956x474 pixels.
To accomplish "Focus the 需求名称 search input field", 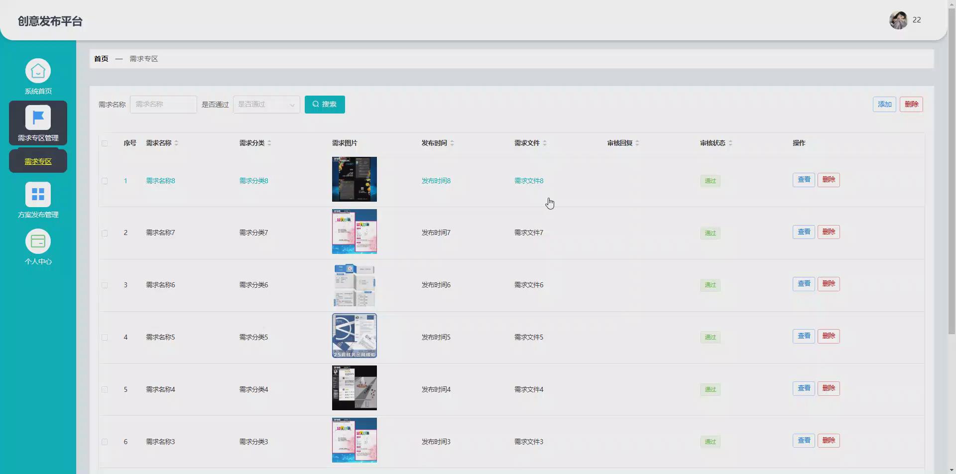I will tap(163, 105).
